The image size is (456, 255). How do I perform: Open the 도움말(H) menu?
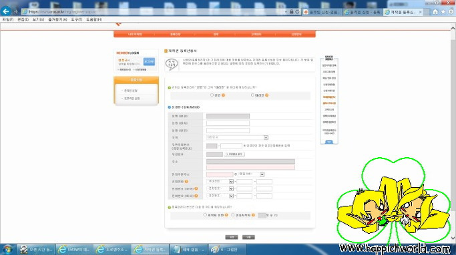(94, 19)
